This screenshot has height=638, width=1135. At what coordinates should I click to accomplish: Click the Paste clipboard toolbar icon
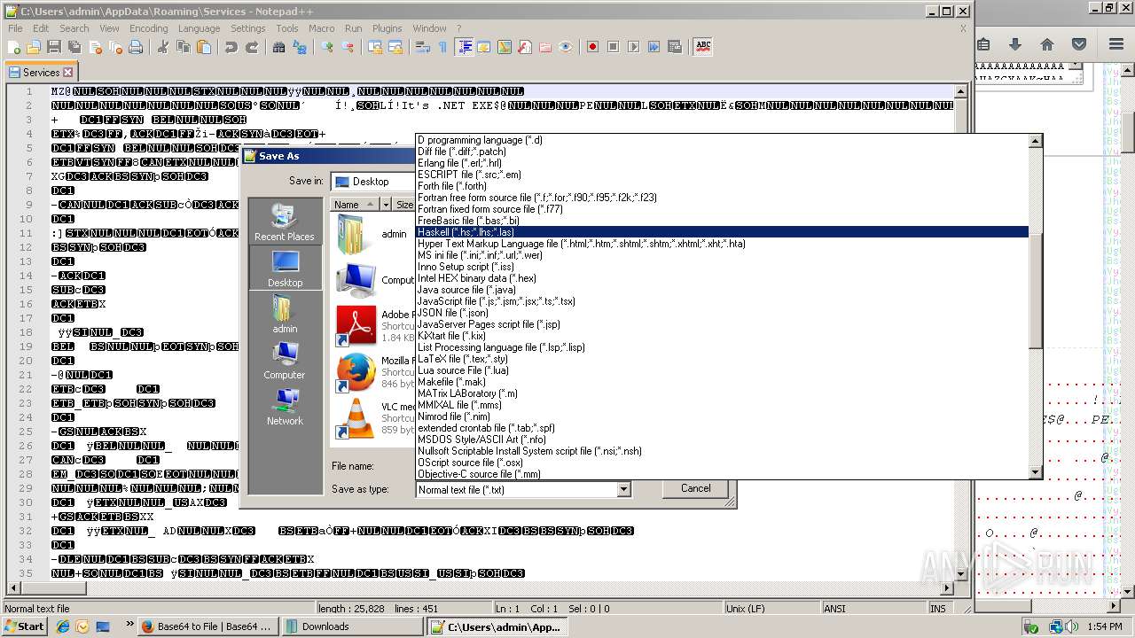coord(204,47)
